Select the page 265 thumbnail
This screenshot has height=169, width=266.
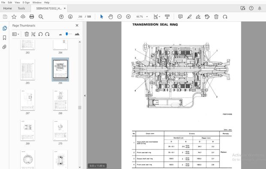pos(27,70)
